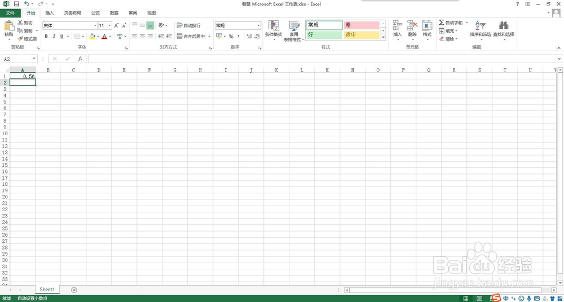Cut selection with 剪切 scissors icon

[x=25, y=23]
